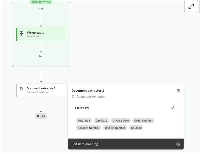This screenshot has width=200, height=154.
Task: Select the Invoice Number field chip
Action: coord(115,128)
